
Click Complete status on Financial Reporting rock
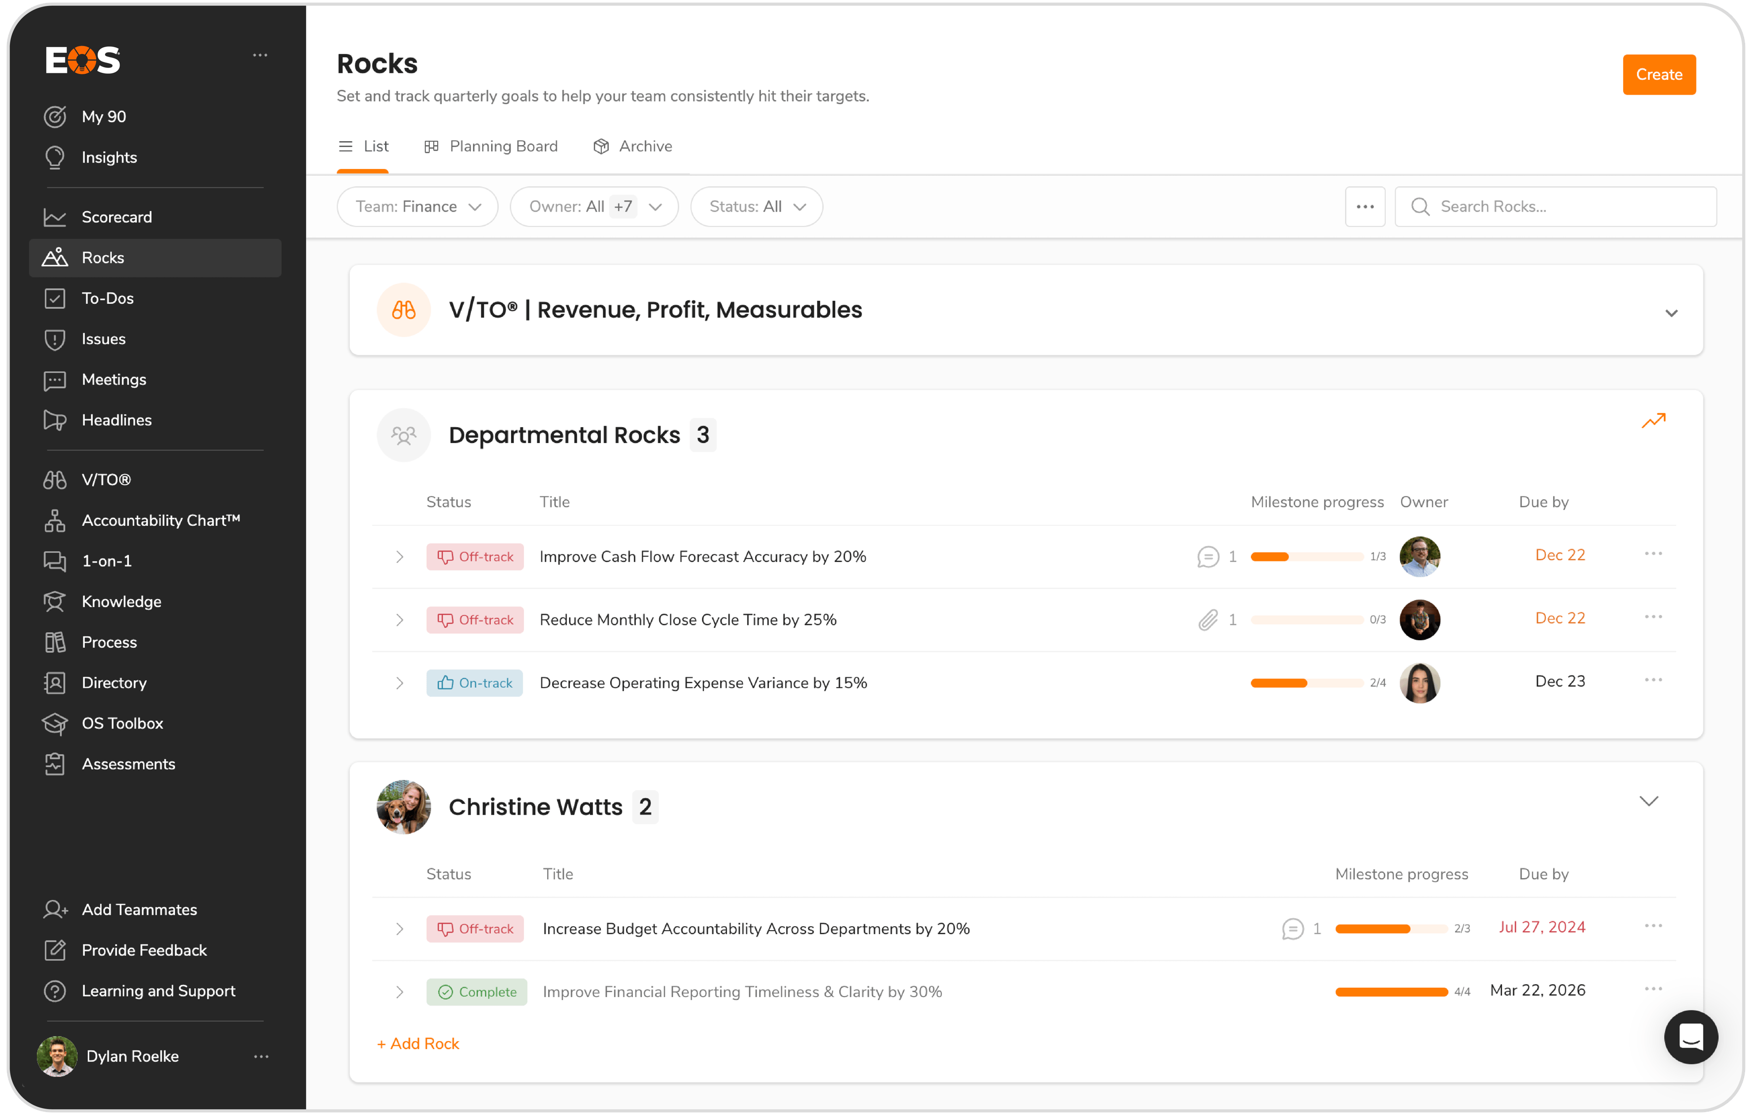tap(476, 992)
